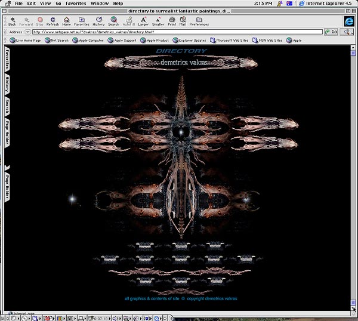Open the Live Home Page favorites bar link

click(x=25, y=41)
